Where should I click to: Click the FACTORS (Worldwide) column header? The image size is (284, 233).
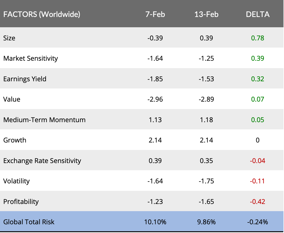point(42,14)
